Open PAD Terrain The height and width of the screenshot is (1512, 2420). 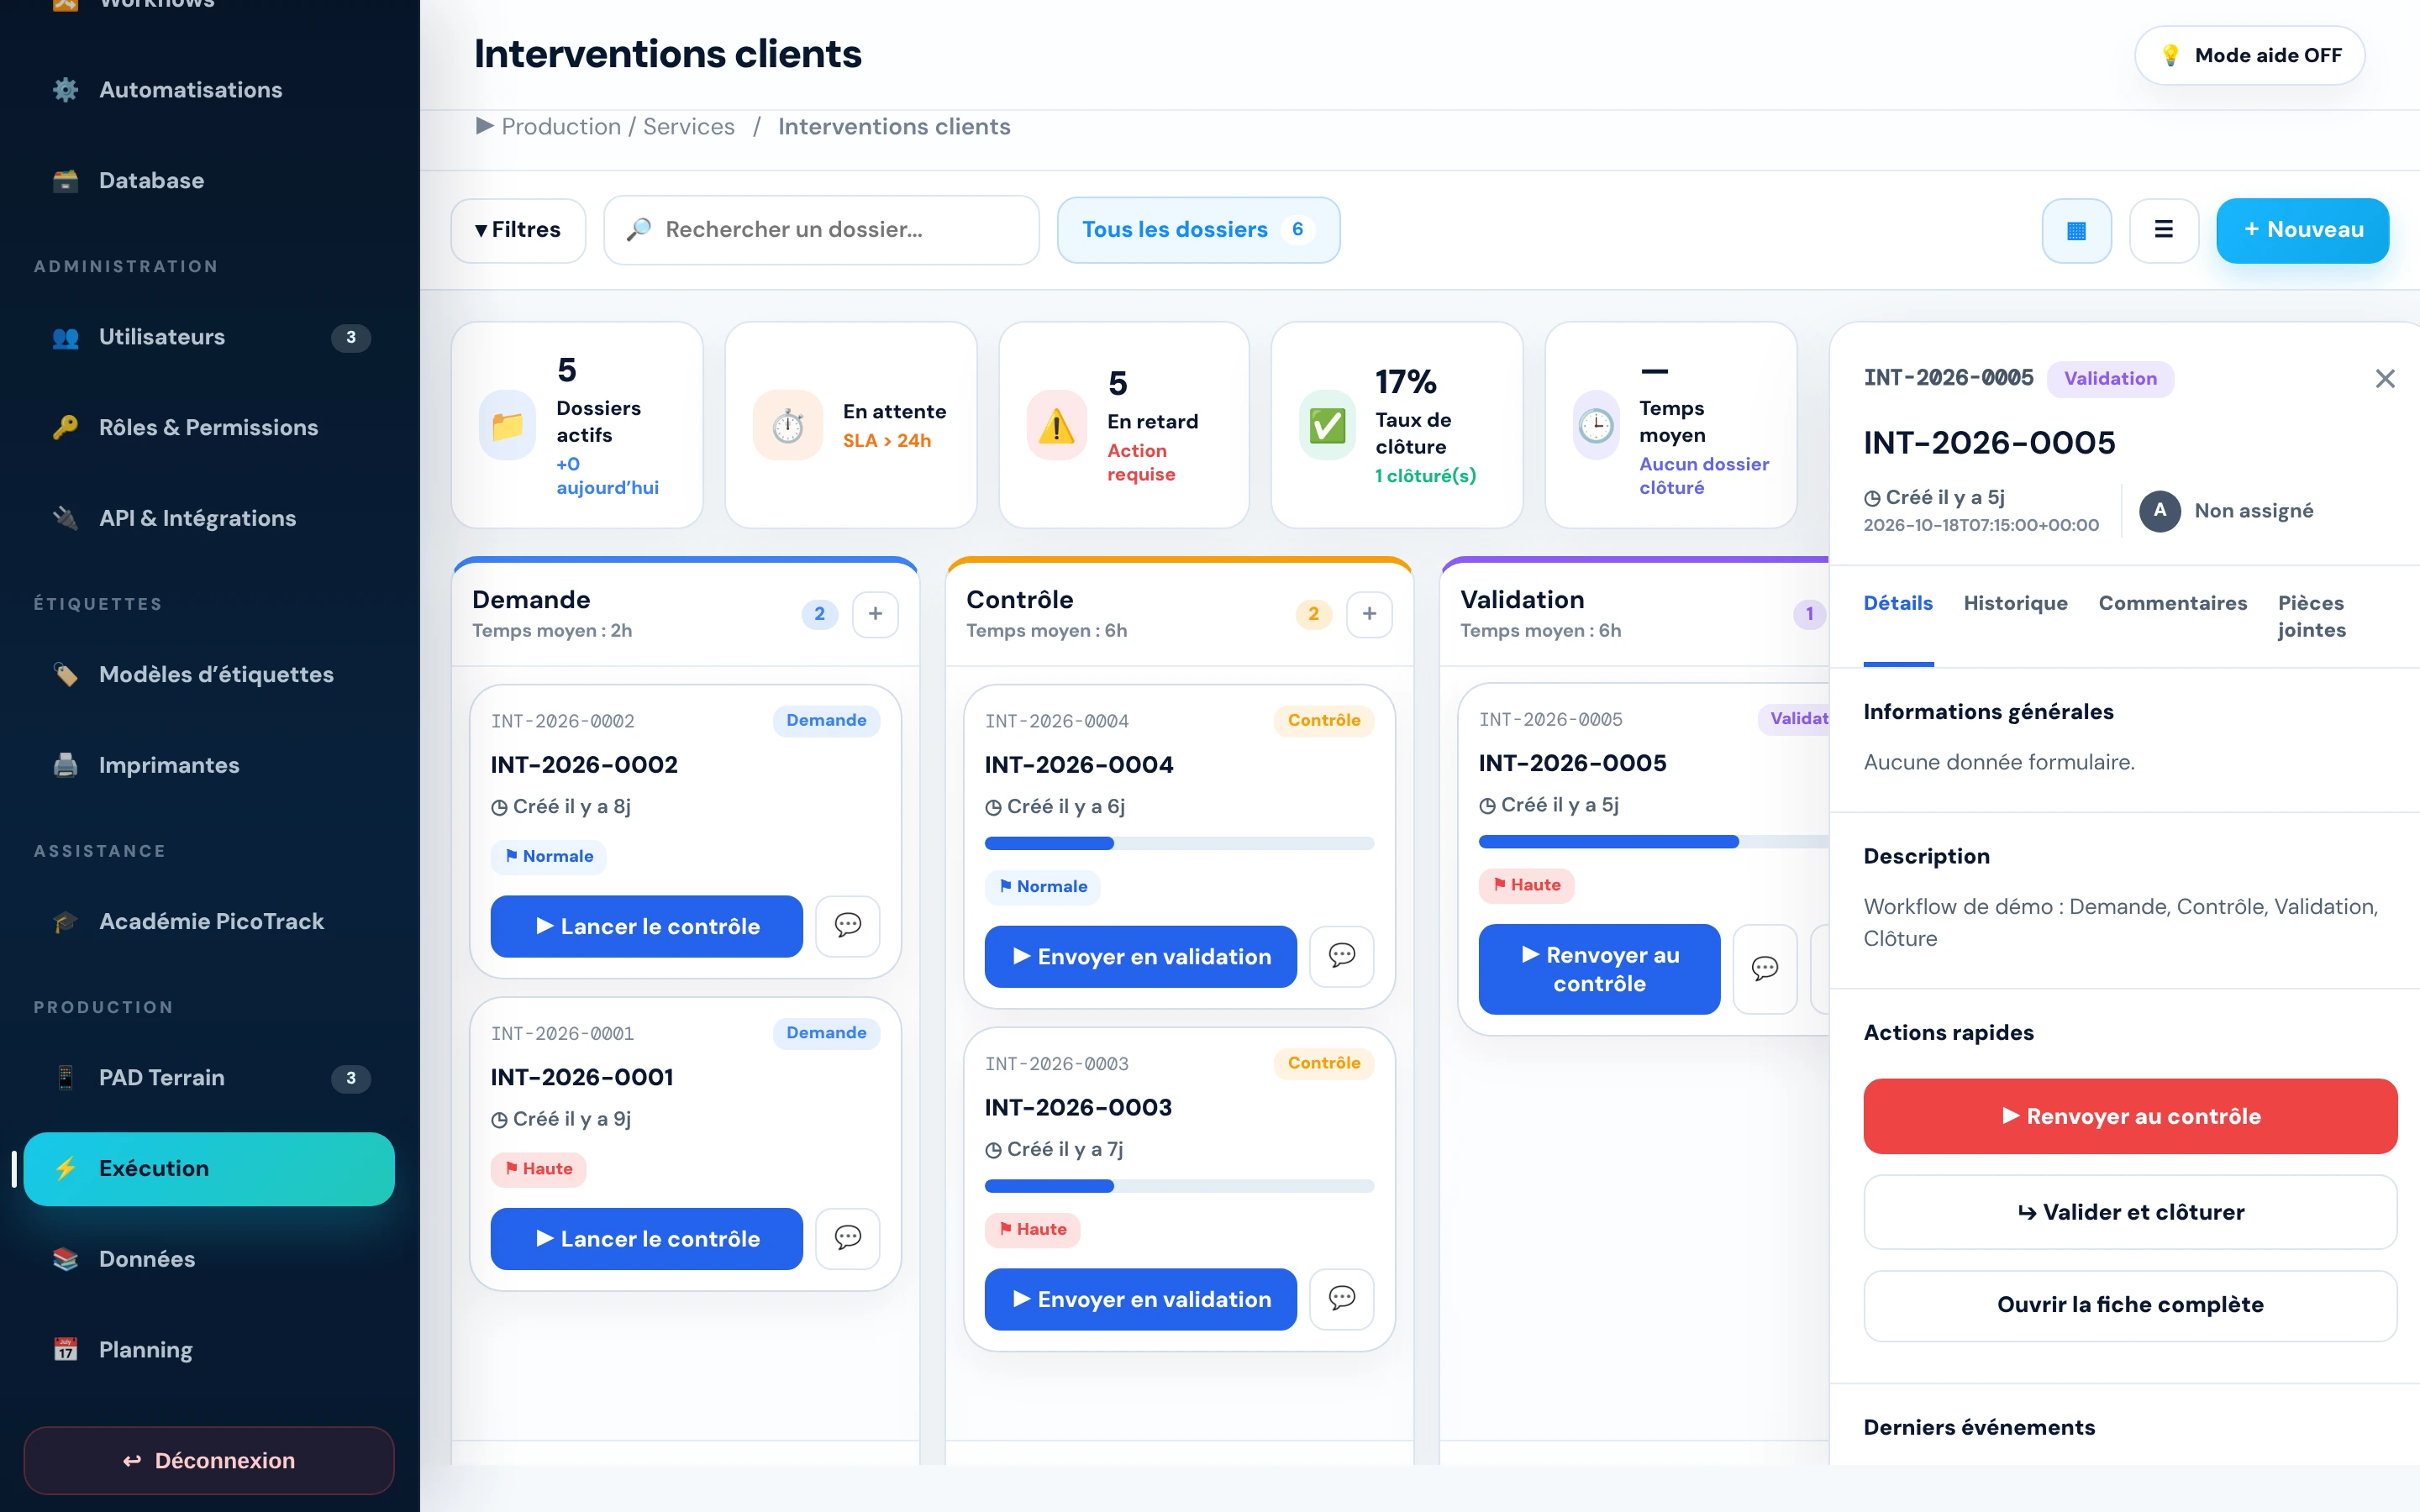(209, 1078)
